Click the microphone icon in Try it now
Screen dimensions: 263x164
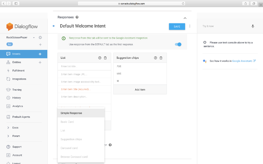click(252, 26)
